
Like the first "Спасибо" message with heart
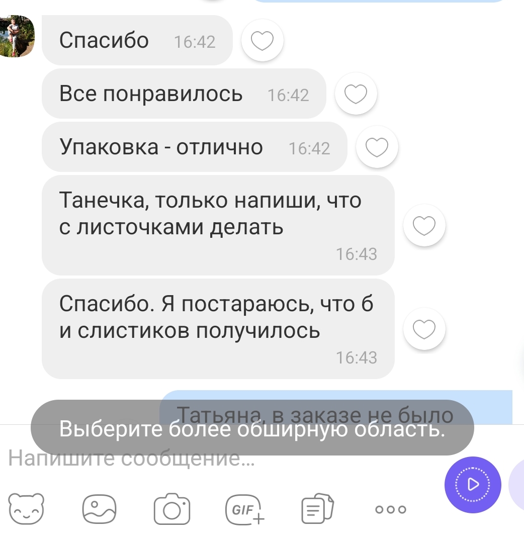(263, 40)
